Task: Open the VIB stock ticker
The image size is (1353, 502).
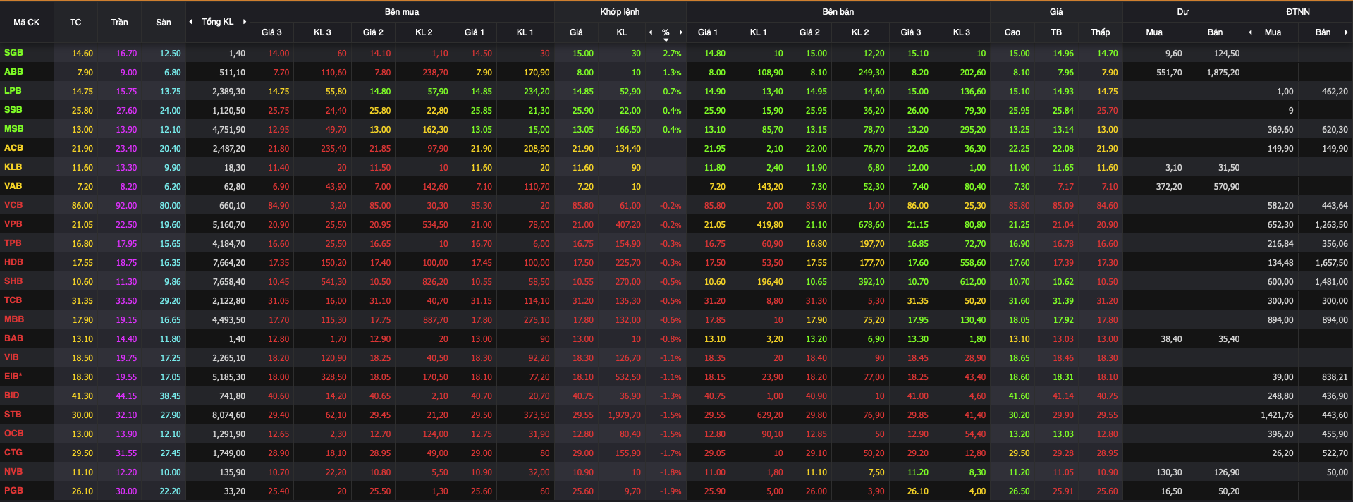Action: [11, 357]
